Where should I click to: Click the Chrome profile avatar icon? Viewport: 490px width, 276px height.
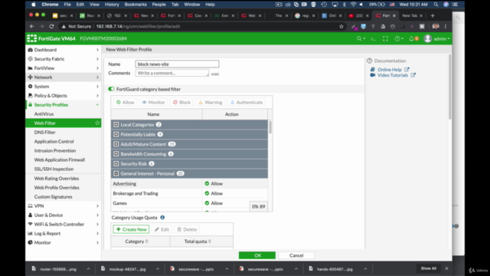tap(436, 26)
